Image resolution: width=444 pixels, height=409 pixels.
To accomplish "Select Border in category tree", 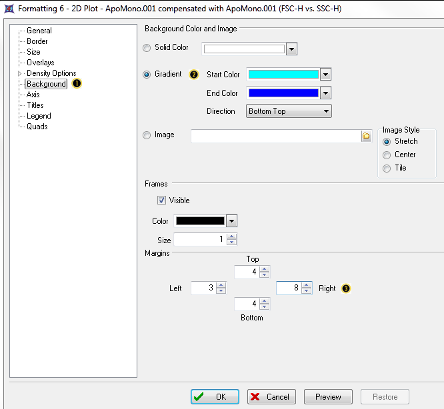I will coord(37,41).
